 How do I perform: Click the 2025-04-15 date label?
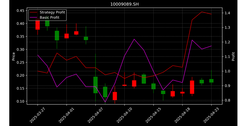153,115
